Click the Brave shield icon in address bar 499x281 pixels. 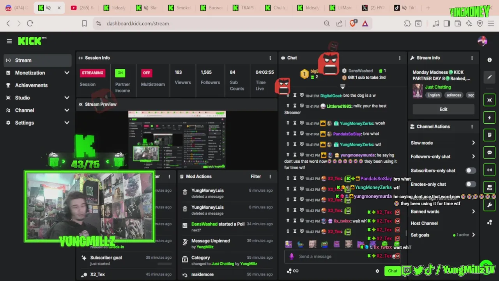[353, 23]
